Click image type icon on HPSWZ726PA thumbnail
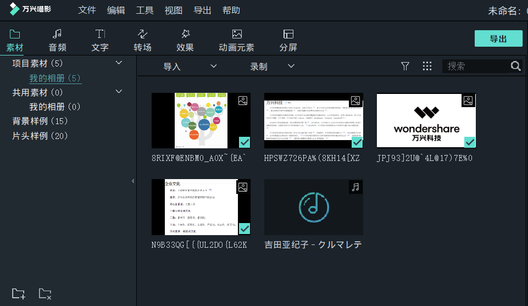 (x=355, y=101)
